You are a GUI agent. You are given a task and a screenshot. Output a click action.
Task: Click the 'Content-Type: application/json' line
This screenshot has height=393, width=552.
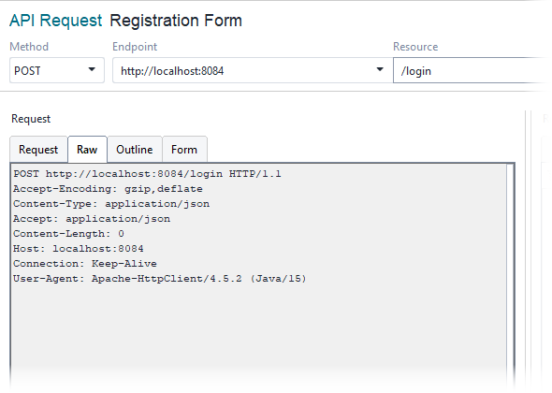pyautogui.click(x=111, y=204)
